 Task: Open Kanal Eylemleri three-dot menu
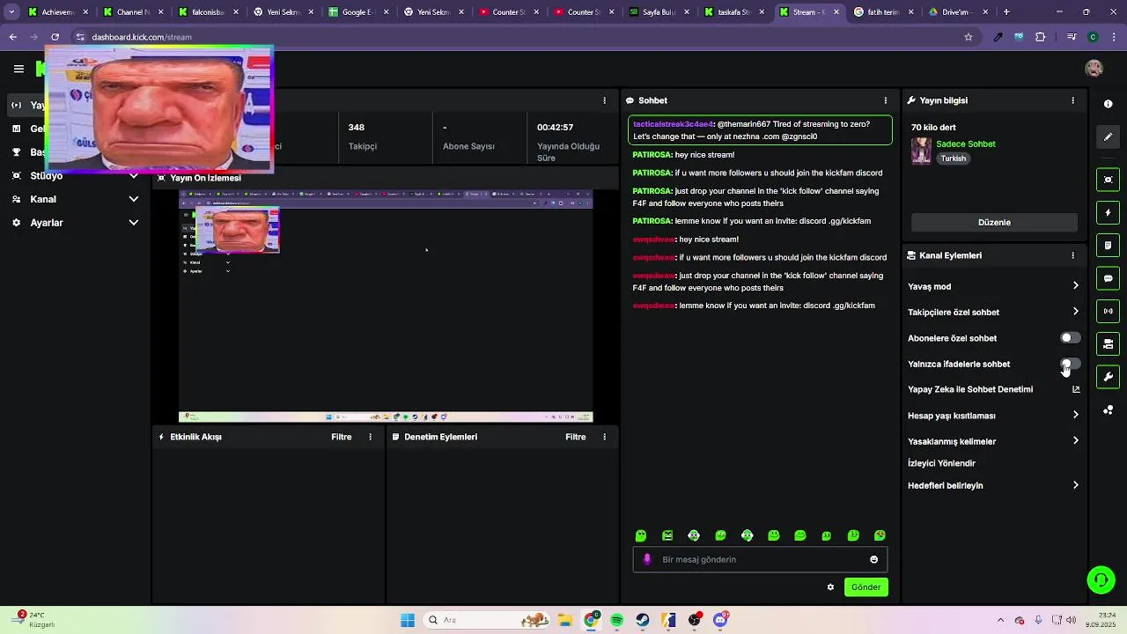(x=1072, y=255)
